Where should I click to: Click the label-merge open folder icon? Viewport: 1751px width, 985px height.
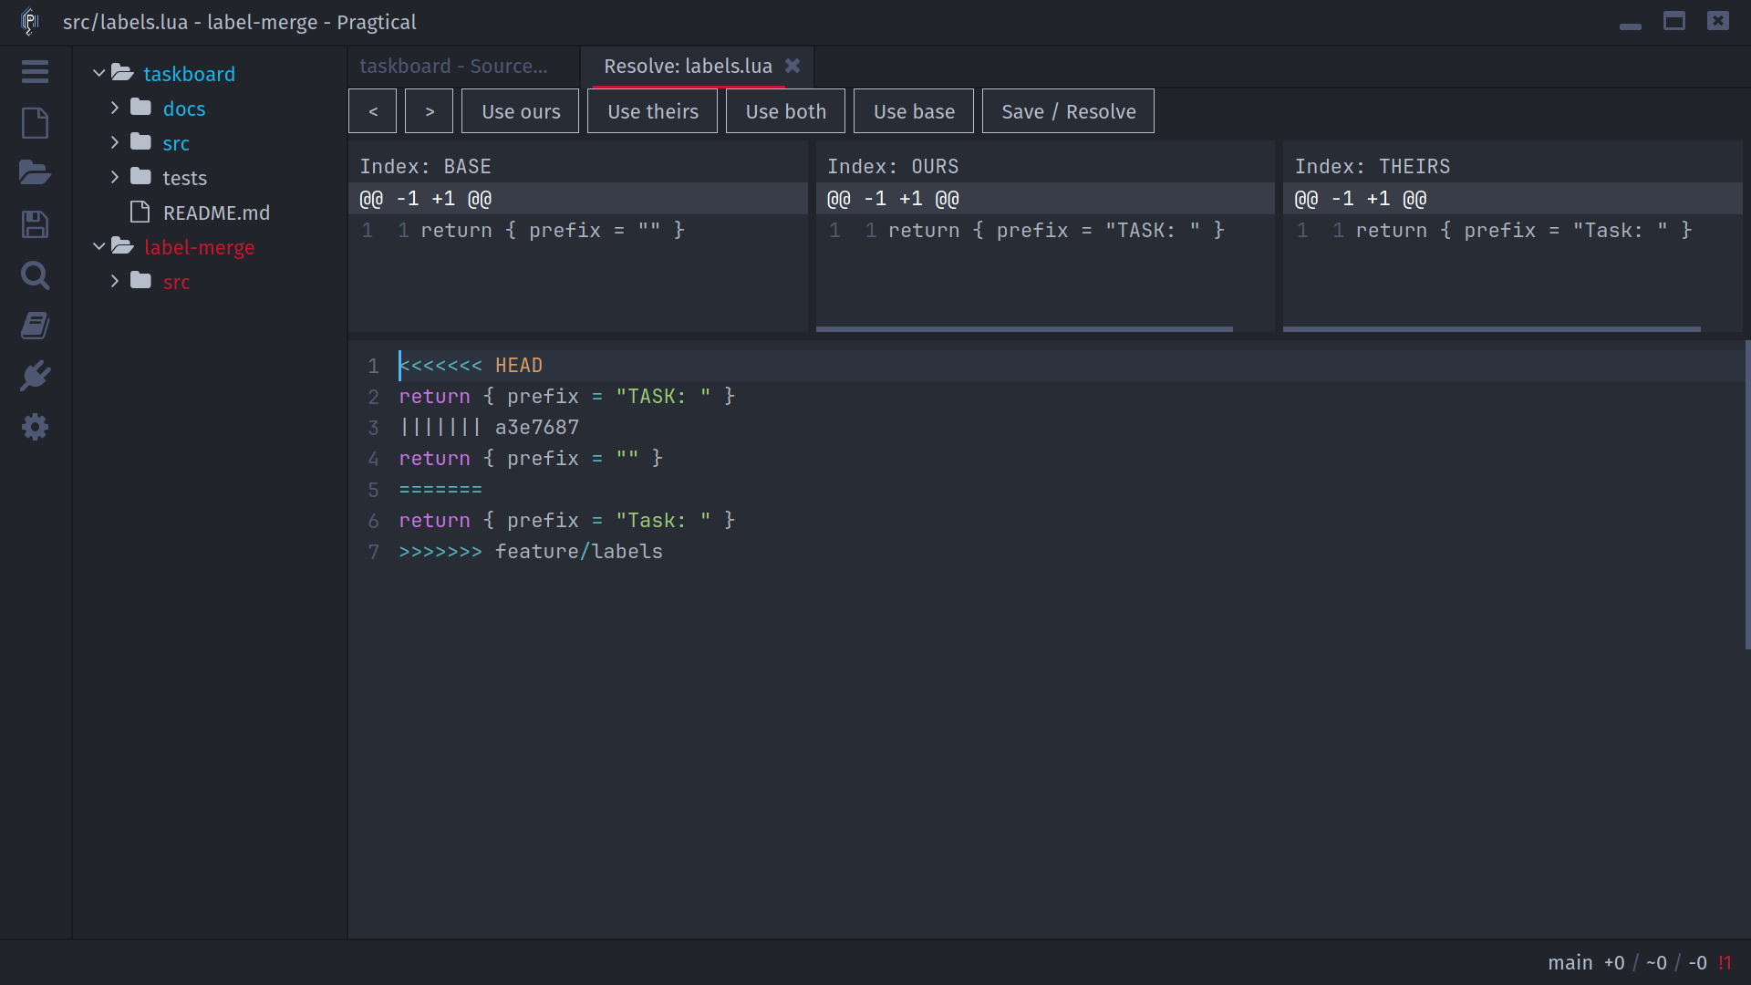(122, 246)
